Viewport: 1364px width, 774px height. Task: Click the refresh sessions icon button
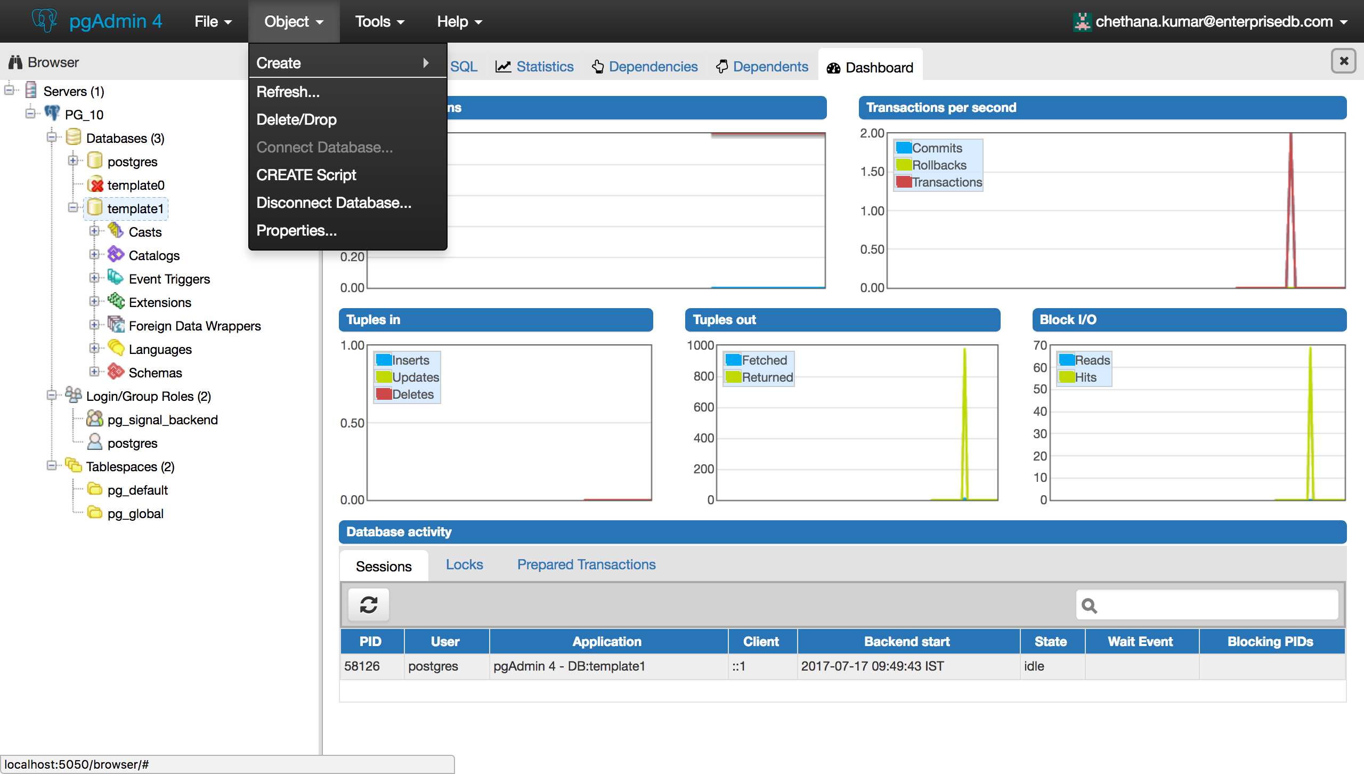point(368,604)
